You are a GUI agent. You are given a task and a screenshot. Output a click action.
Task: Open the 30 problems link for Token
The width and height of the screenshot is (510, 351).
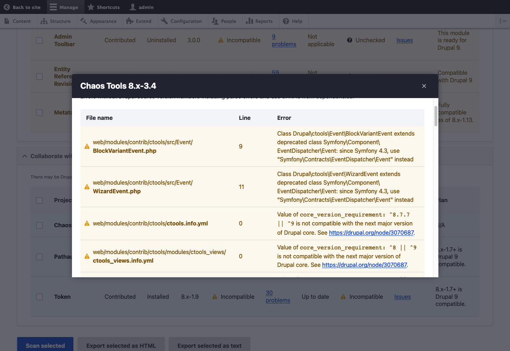[278, 297]
